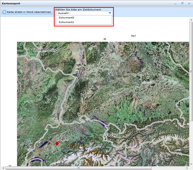Click the Luxembourg city label on map

pos(45,50)
